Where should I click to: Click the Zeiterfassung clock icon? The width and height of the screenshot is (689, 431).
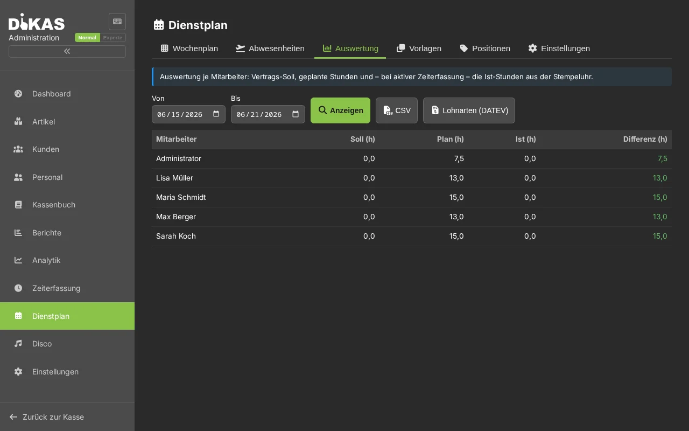pos(18,288)
